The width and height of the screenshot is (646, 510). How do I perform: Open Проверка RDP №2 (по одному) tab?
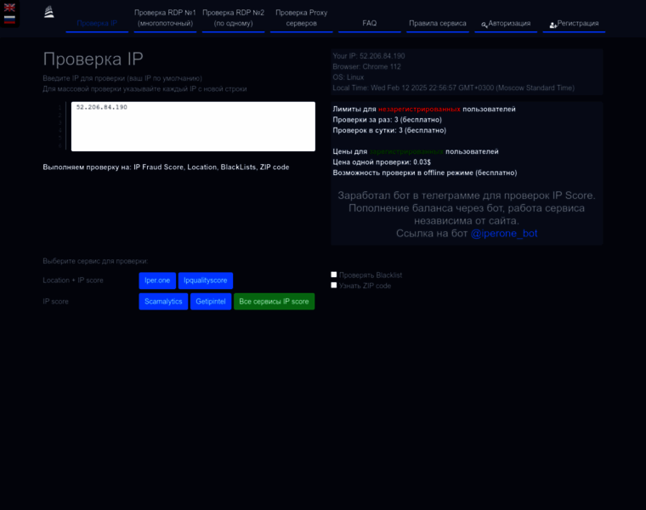[233, 18]
